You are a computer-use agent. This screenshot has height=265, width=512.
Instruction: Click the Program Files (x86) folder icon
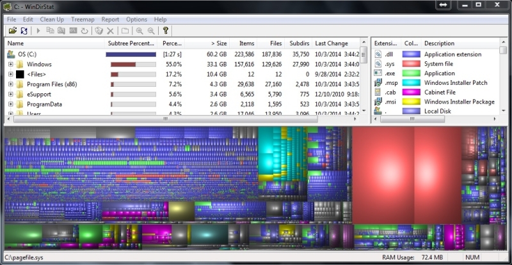pos(20,84)
